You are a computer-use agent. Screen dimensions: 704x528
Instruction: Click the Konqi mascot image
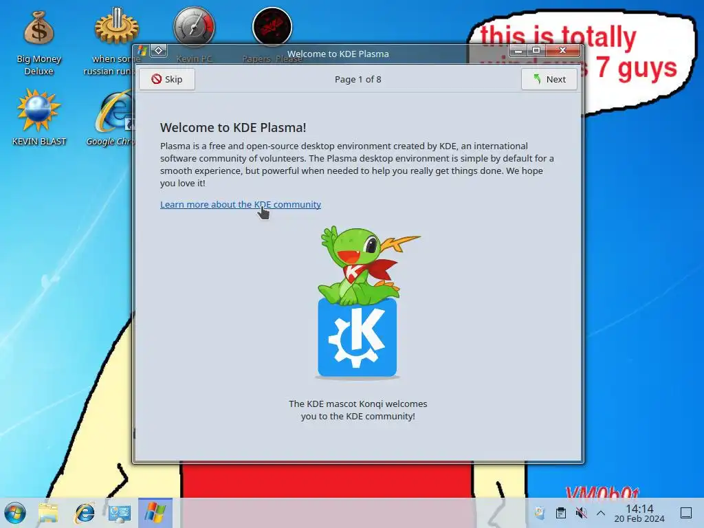click(357, 302)
